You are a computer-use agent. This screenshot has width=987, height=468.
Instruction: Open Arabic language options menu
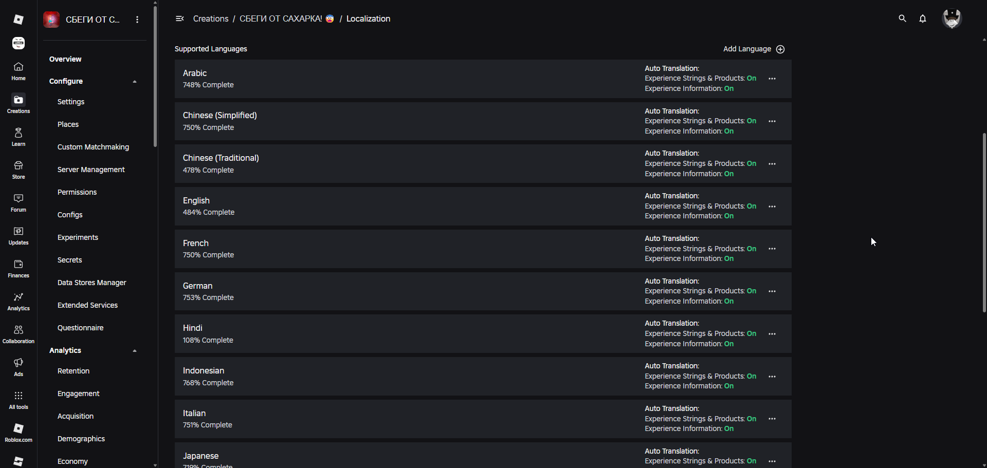[772, 79]
